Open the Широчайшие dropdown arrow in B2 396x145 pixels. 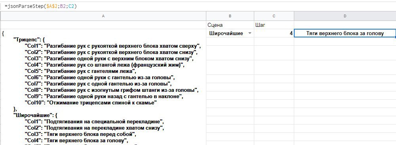[x=250, y=33]
